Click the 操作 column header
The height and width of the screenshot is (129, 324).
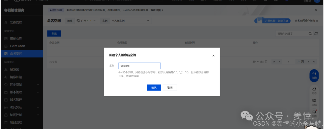click(255, 43)
